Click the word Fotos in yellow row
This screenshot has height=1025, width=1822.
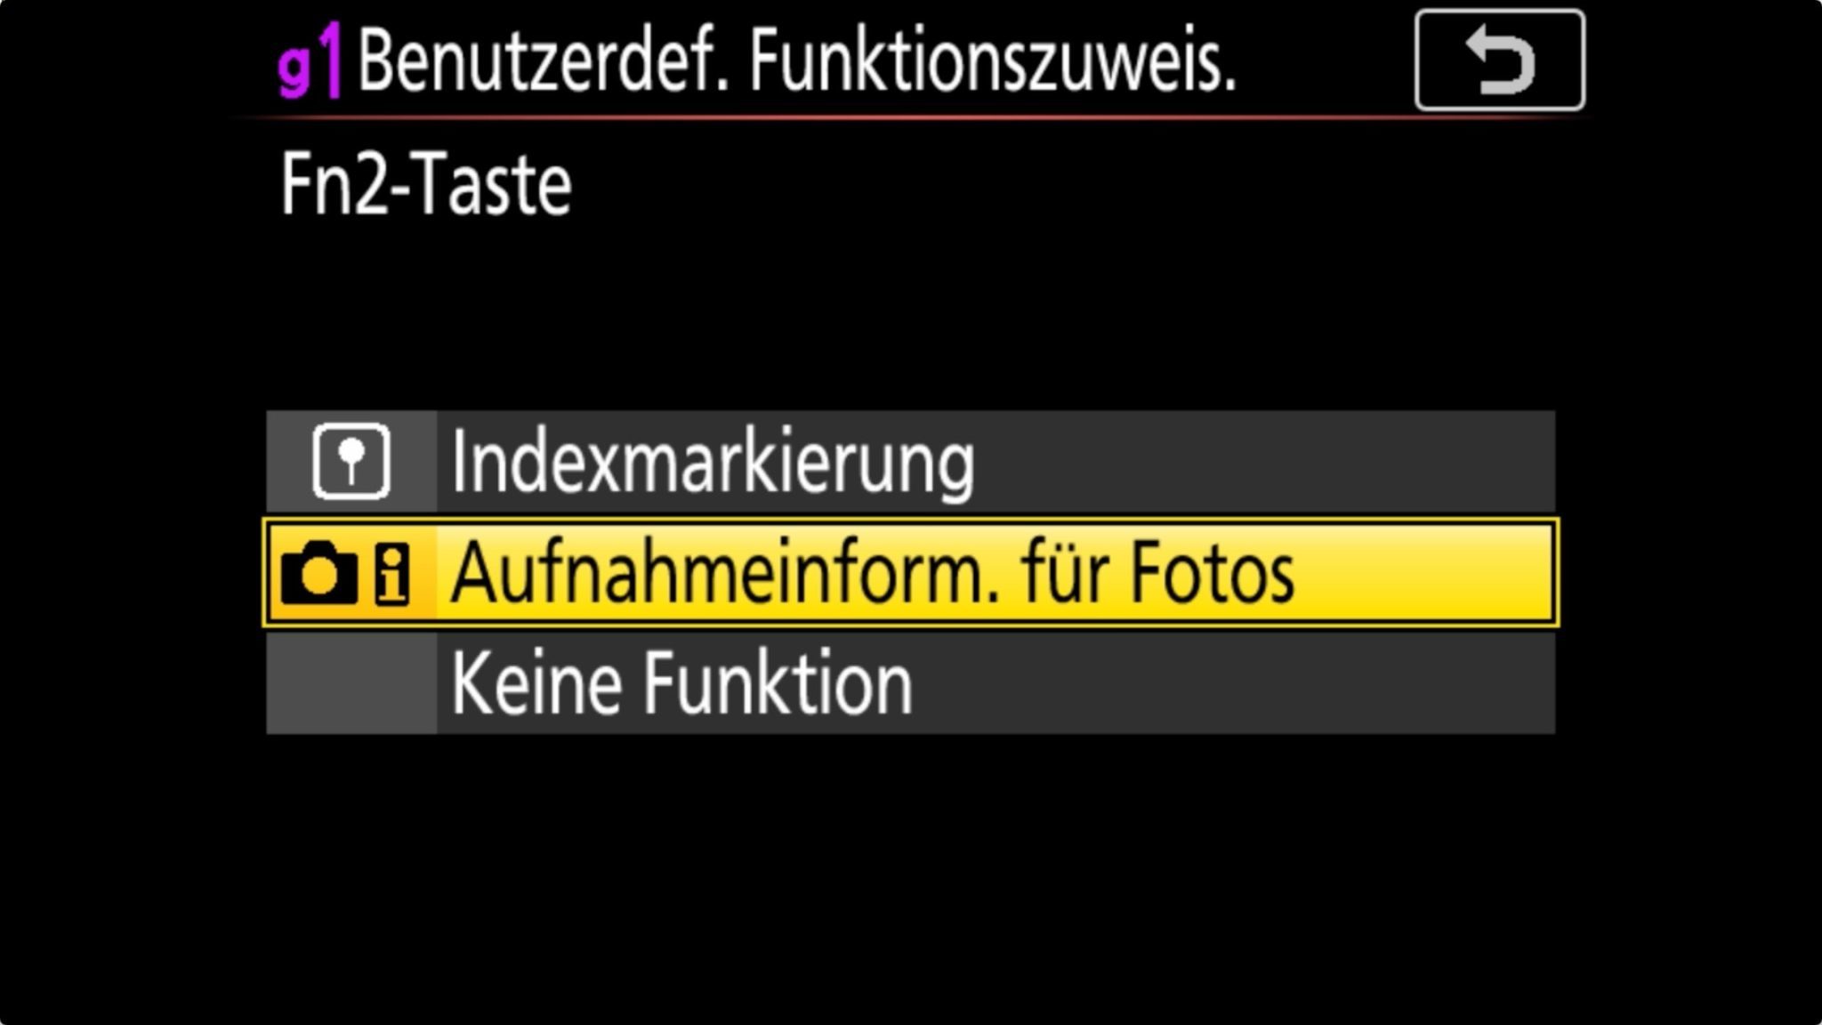[x=1213, y=573]
